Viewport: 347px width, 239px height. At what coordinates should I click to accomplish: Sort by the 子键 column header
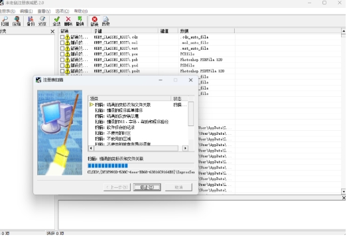125,31
